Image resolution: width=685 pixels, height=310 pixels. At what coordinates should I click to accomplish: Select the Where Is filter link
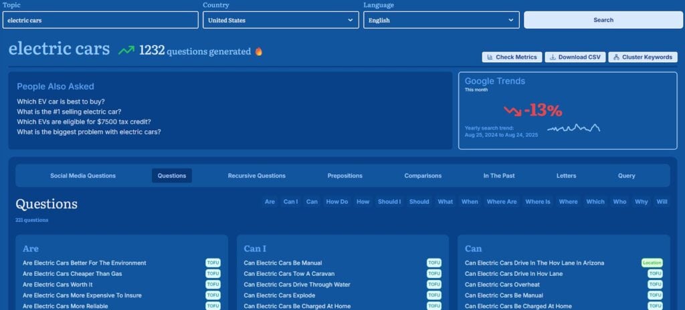[x=538, y=202]
